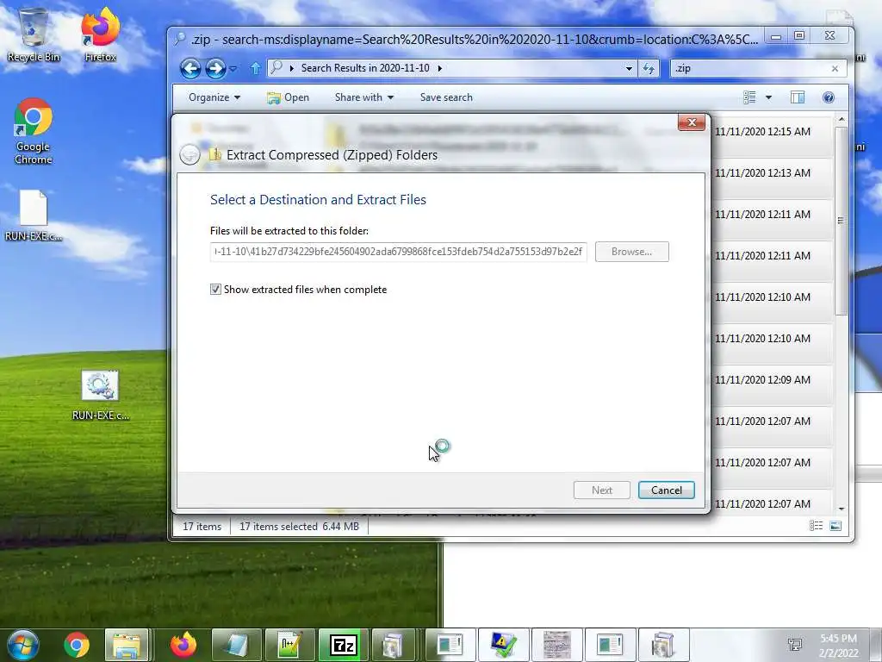
Task: Change view using the view icon
Action: pos(749,97)
